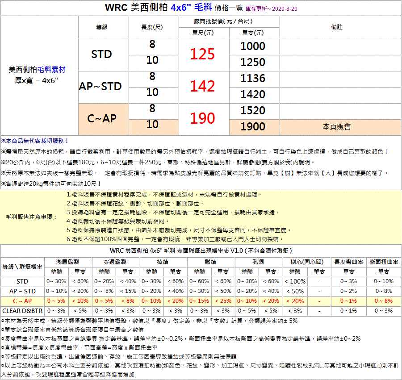Select the "長度彎曲率" column header
This screenshot has height=380, width=402.
click(348, 262)
